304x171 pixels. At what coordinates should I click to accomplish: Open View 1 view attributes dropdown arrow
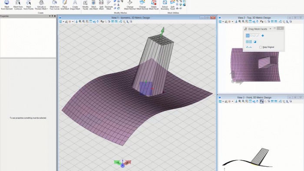click(x=63, y=22)
